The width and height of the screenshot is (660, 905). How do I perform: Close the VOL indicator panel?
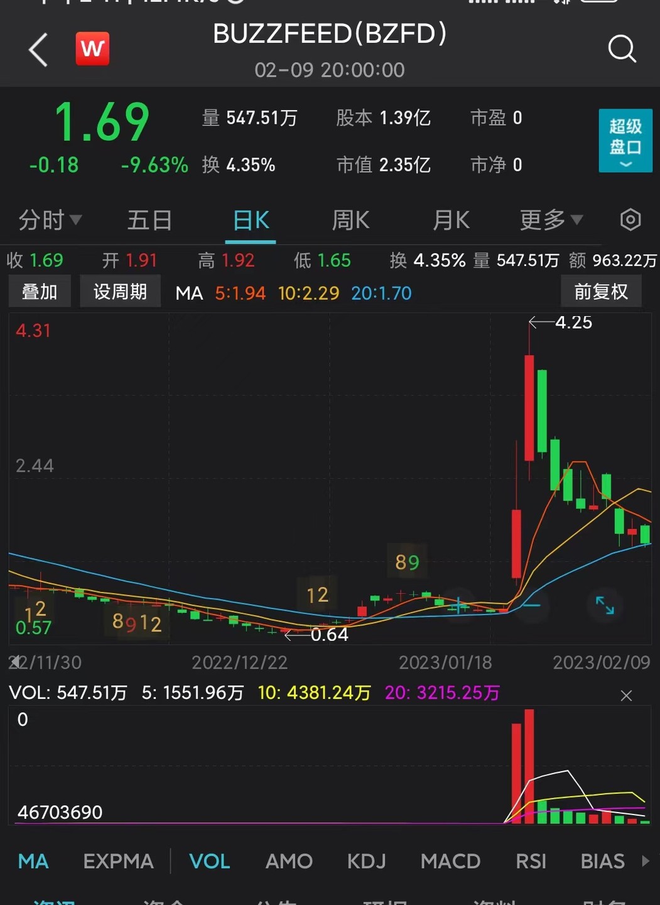point(625,696)
